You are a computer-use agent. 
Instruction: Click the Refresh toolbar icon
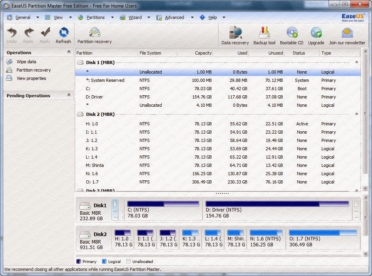tap(64, 32)
